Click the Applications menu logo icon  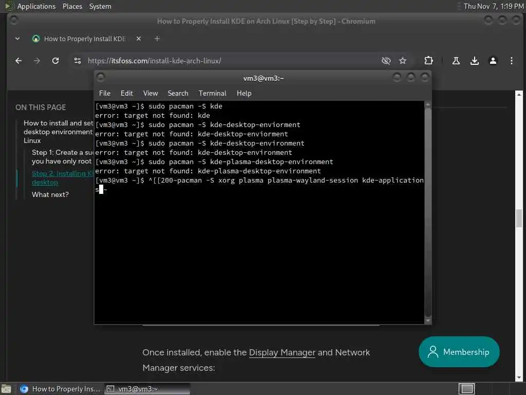pyautogui.click(x=9, y=6)
